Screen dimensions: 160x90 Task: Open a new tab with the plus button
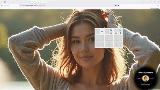coord(49,2)
